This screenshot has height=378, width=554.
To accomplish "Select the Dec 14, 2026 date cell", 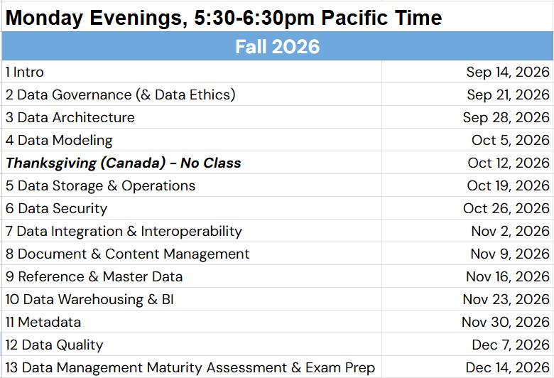I will pyautogui.click(x=467, y=367).
